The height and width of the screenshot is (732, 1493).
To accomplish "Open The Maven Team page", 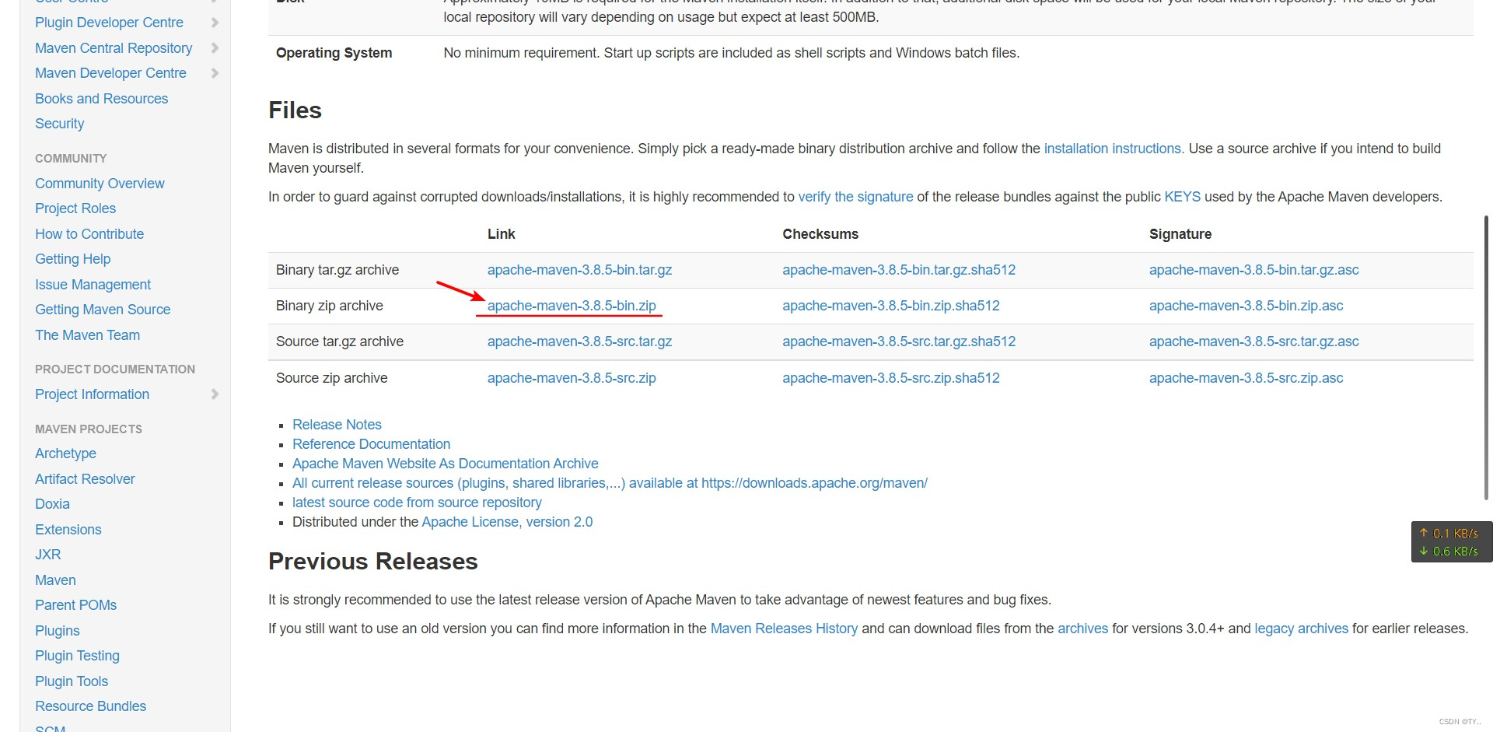I will [x=87, y=335].
